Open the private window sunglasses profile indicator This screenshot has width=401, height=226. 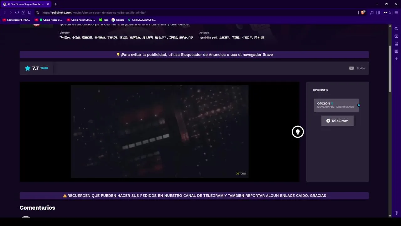(387, 13)
